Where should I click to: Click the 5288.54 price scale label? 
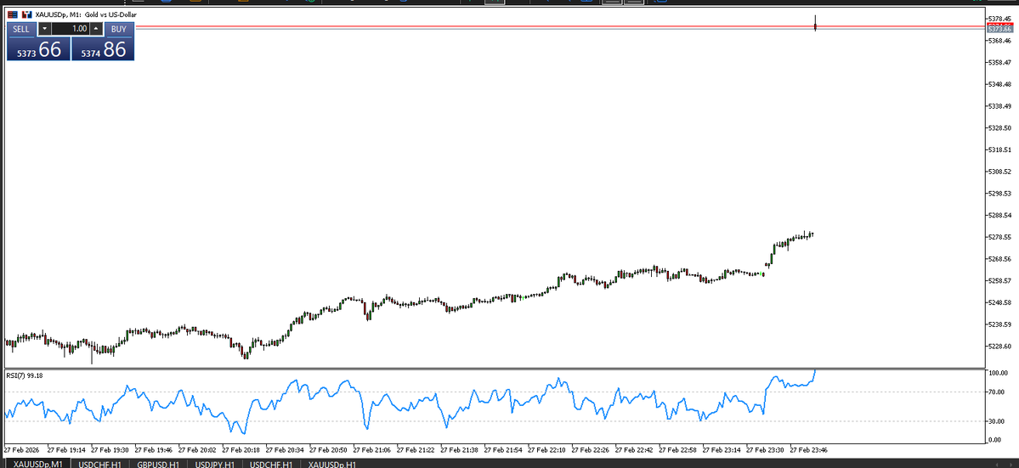999,215
